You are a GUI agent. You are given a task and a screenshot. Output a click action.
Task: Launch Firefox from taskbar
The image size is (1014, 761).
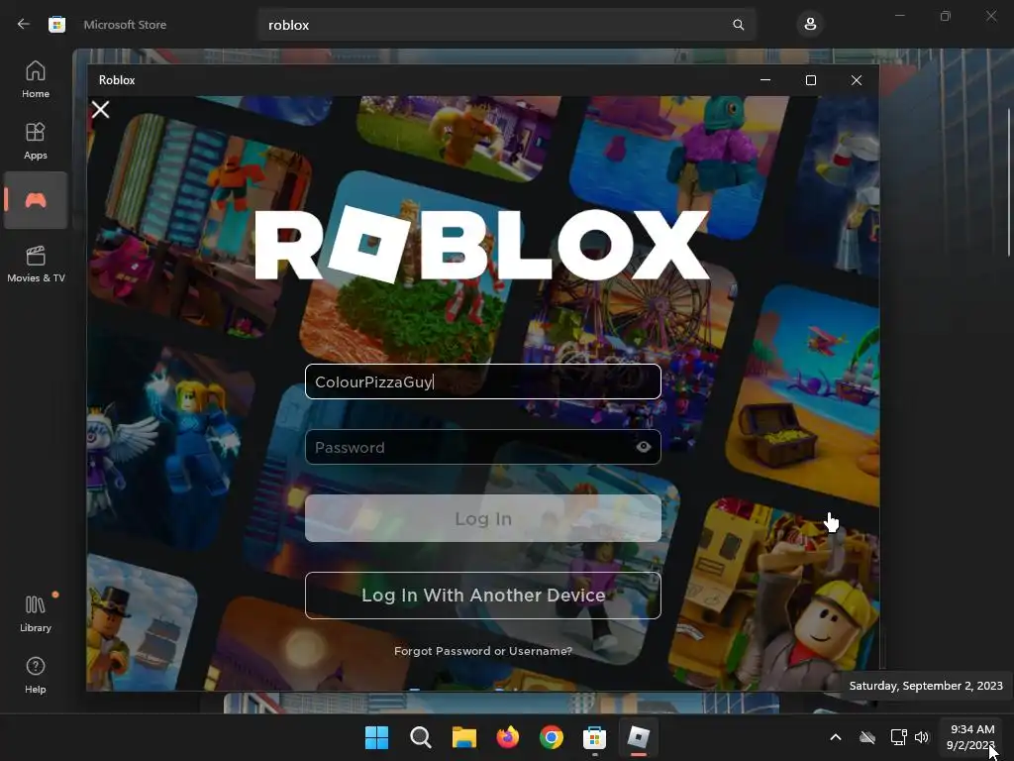tap(508, 737)
